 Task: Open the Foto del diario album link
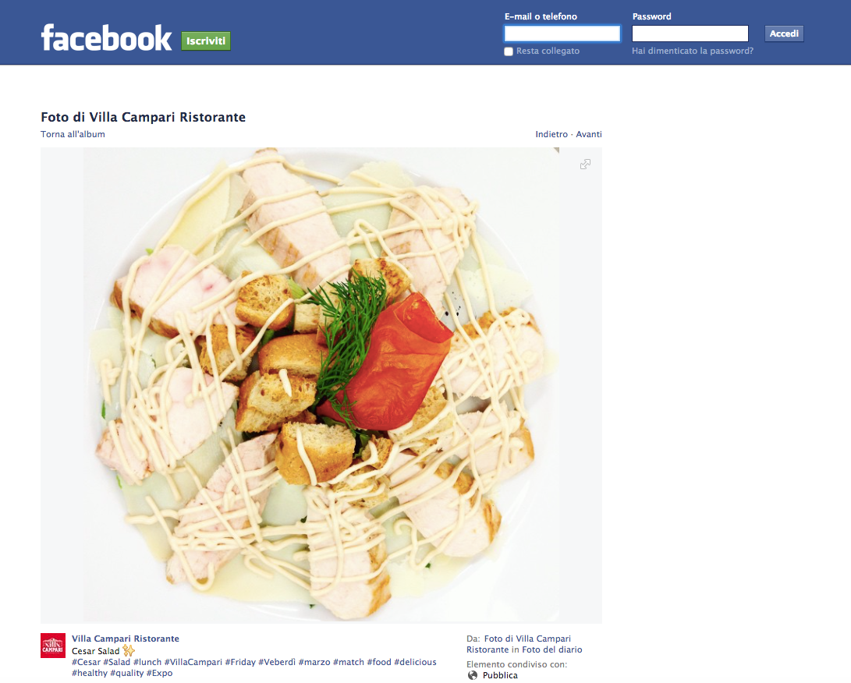tap(552, 649)
